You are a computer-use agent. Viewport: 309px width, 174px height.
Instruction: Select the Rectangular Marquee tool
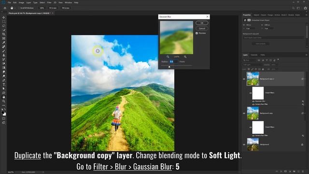pos(4,22)
